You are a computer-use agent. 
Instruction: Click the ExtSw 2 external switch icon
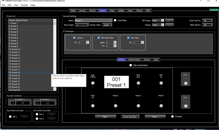point(185,106)
